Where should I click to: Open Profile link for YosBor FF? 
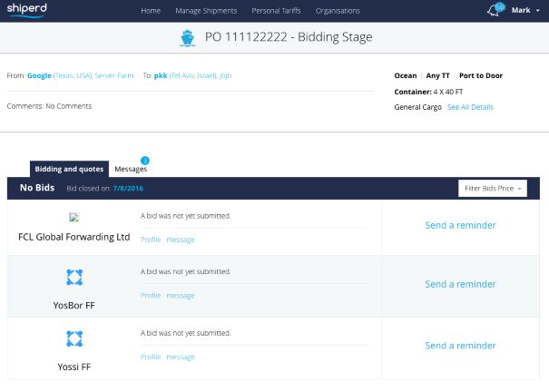pos(151,296)
